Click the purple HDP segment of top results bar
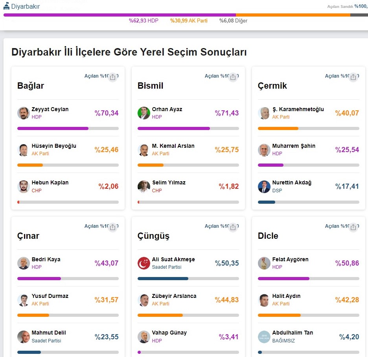The width and height of the screenshot is (368, 357). (x=118, y=15)
